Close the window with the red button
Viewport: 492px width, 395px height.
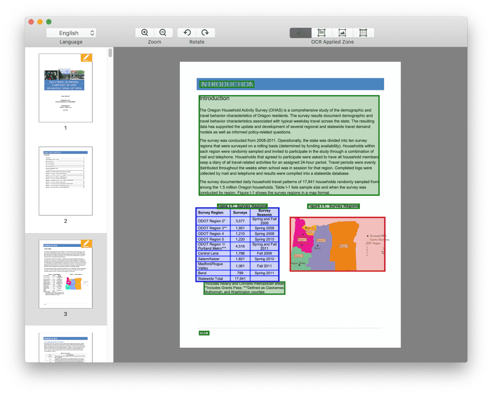31,22
